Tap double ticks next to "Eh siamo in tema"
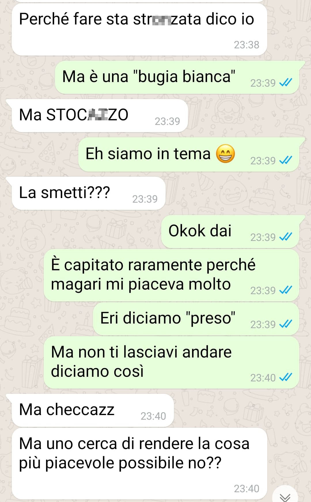The image size is (311, 502). pos(286,161)
